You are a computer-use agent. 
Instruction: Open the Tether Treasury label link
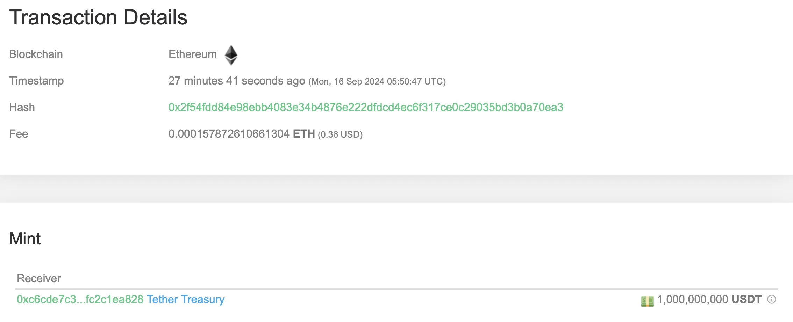point(185,299)
